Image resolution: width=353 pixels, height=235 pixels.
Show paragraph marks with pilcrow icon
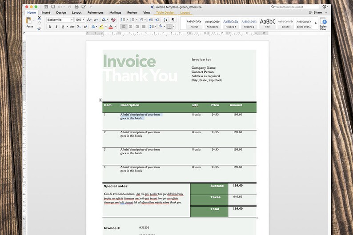coord(172,20)
